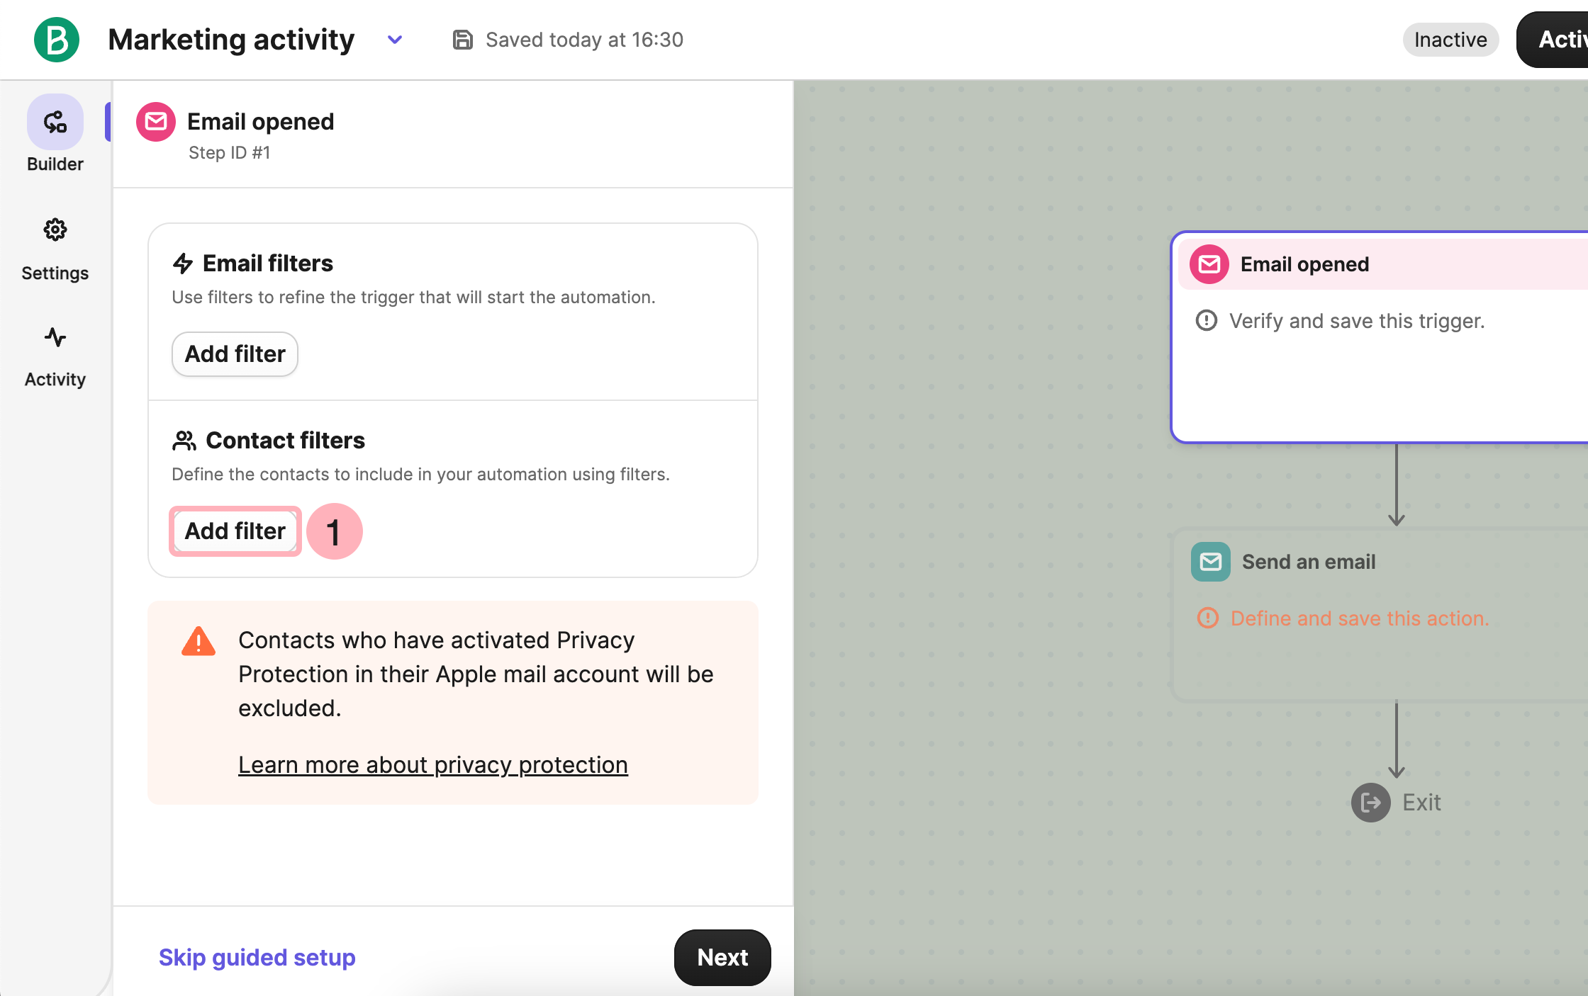Click the Activate button in header
This screenshot has height=996, width=1588.
[x=1553, y=40]
